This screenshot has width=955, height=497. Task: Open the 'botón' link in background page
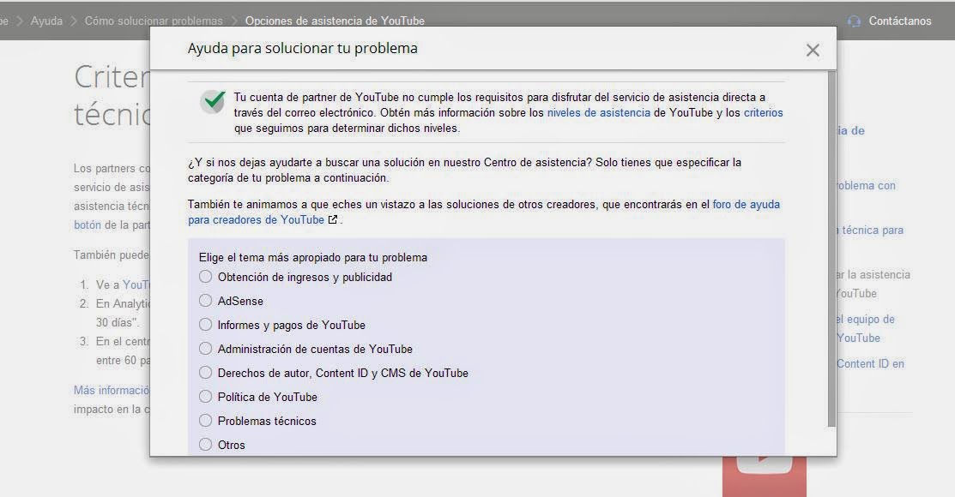tap(88, 225)
